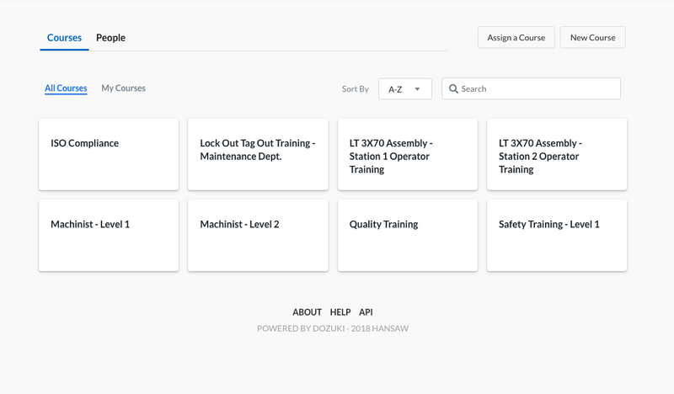Open LT 3X70 Station 1 Operator Training
The image size is (674, 394).
(408, 154)
